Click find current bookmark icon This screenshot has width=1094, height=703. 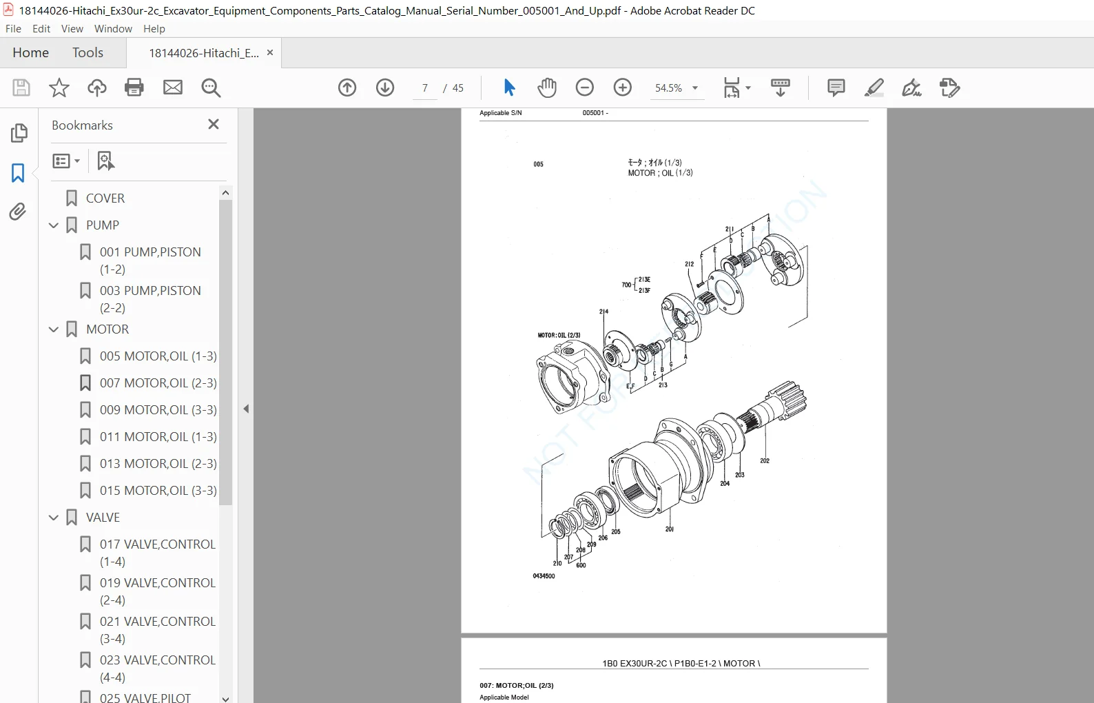[x=105, y=161]
